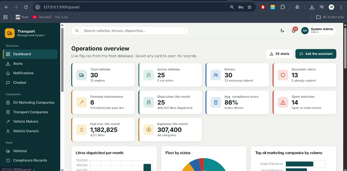347x171 pixels.
Task: Focus the Search vehicles, drivers, dispatches field
Action: (x=133, y=31)
